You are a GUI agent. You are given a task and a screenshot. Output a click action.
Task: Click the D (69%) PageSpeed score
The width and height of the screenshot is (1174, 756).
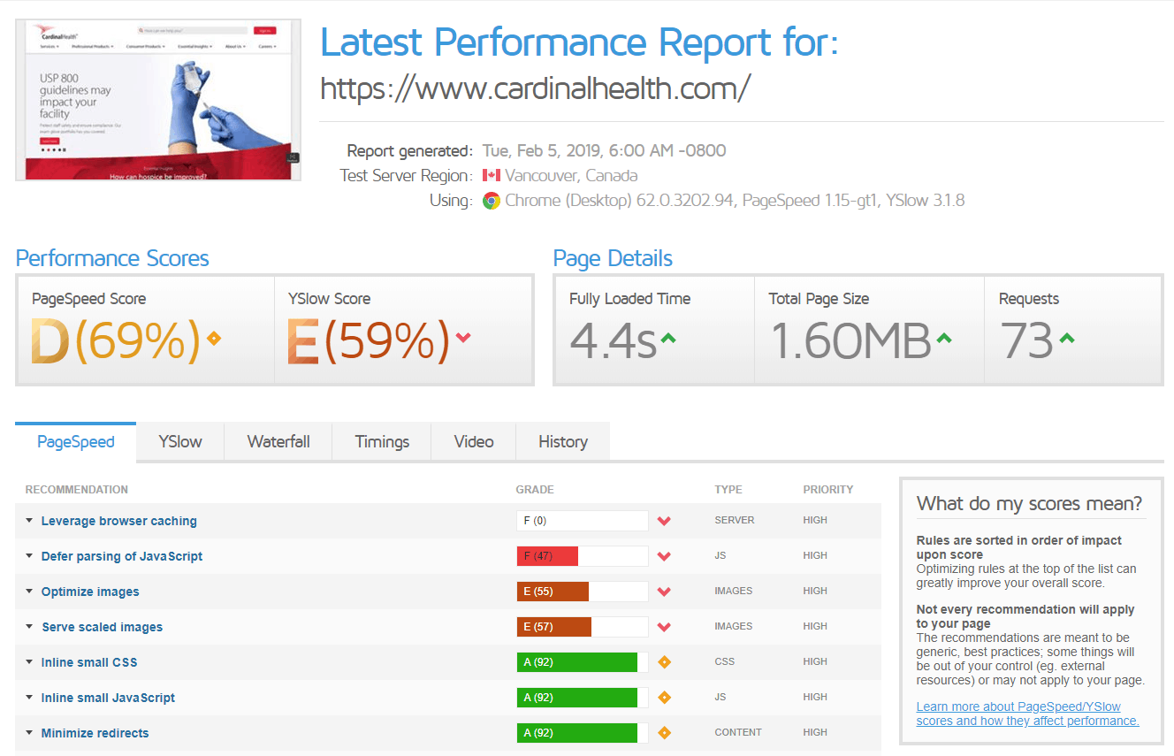pyautogui.click(x=115, y=341)
